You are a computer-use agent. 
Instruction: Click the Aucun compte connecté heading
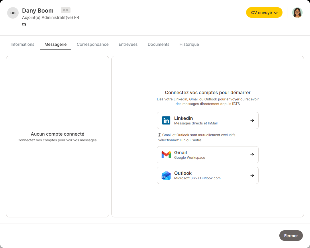58,134
